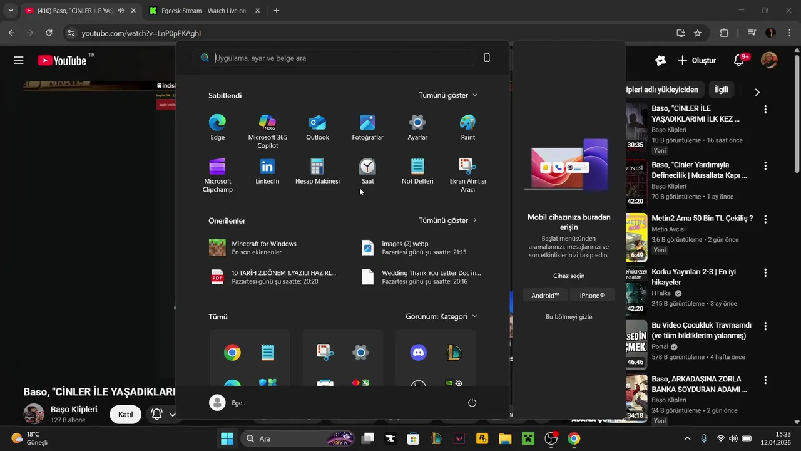
Task: Open Valorant from the taskbar
Action: (459, 438)
